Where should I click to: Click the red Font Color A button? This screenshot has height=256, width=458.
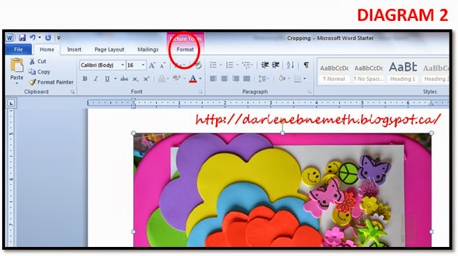pyautogui.click(x=193, y=79)
